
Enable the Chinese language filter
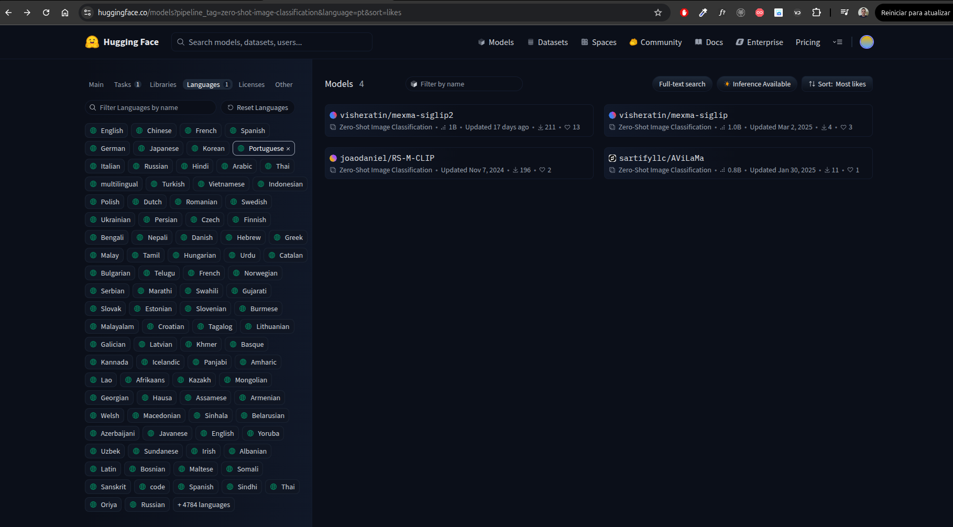point(154,131)
